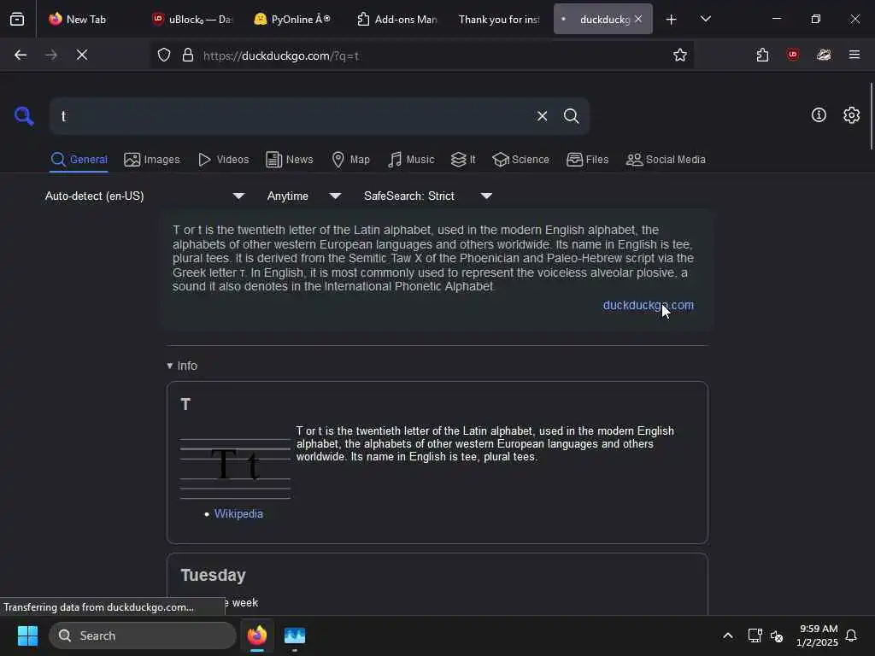This screenshot has height=656, width=875.
Task: Select the General search category
Action: coord(79,160)
